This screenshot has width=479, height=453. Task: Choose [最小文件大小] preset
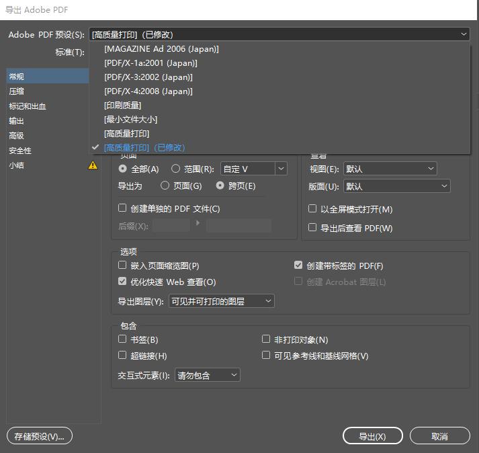coord(279,120)
